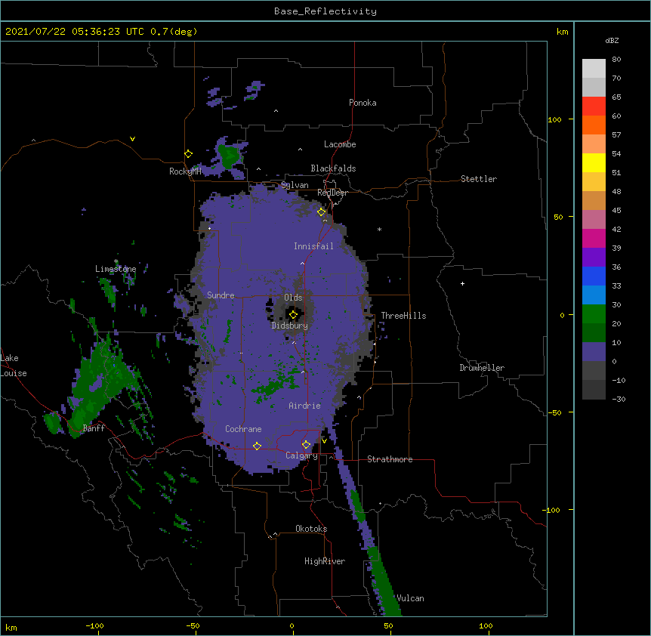Select the magenta 42 dBZ legend swatch

point(594,238)
